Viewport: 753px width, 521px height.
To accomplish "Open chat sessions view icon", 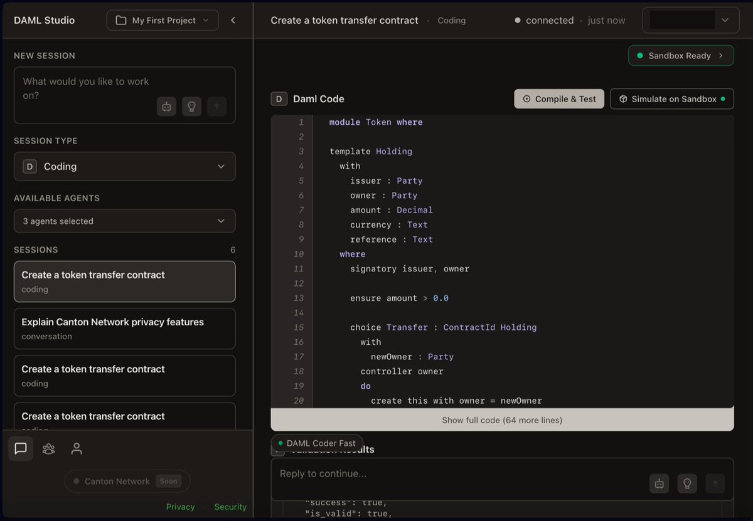I will click(21, 449).
